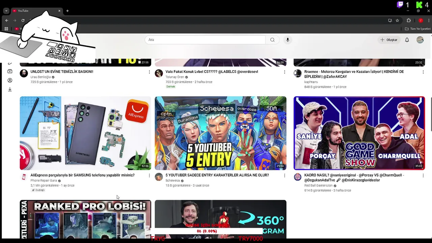432x243 pixels.
Task: Open Phone Repair Guru channel avatar
Action: (24, 177)
